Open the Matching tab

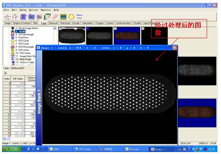click(x=65, y=23)
